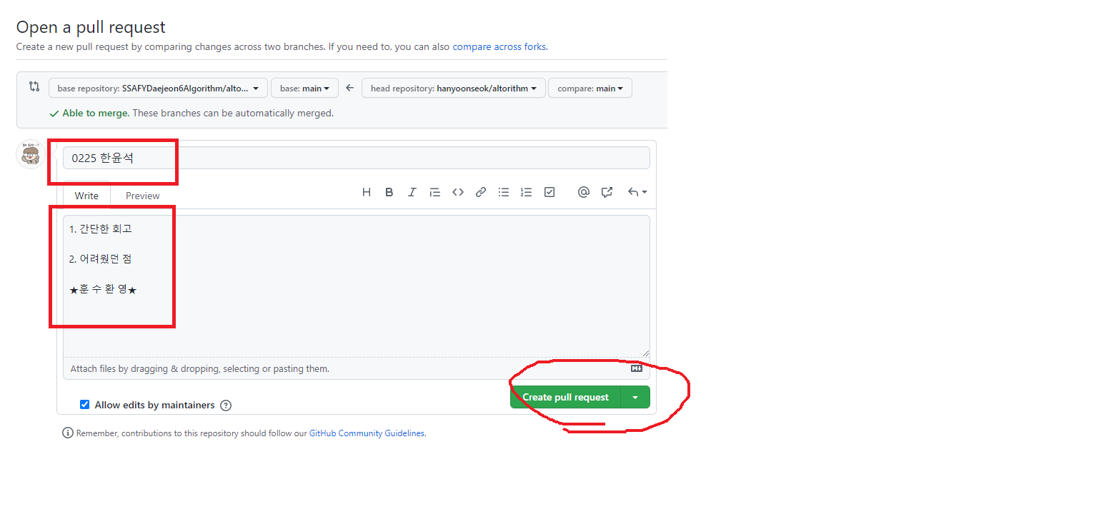Expand Create pull request options arrow
Viewport: 1119px width, 529px height.
coord(635,397)
